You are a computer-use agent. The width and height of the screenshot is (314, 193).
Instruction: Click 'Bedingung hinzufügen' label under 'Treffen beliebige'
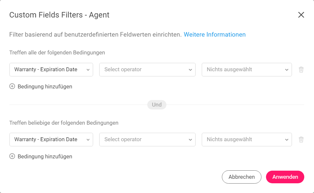pyautogui.click(x=45, y=156)
